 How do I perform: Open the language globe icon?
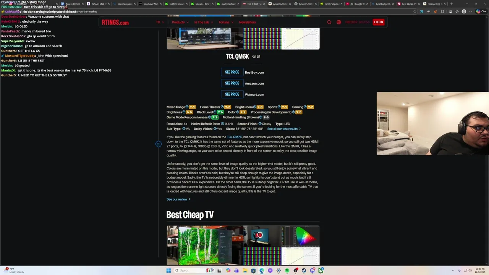point(339,22)
